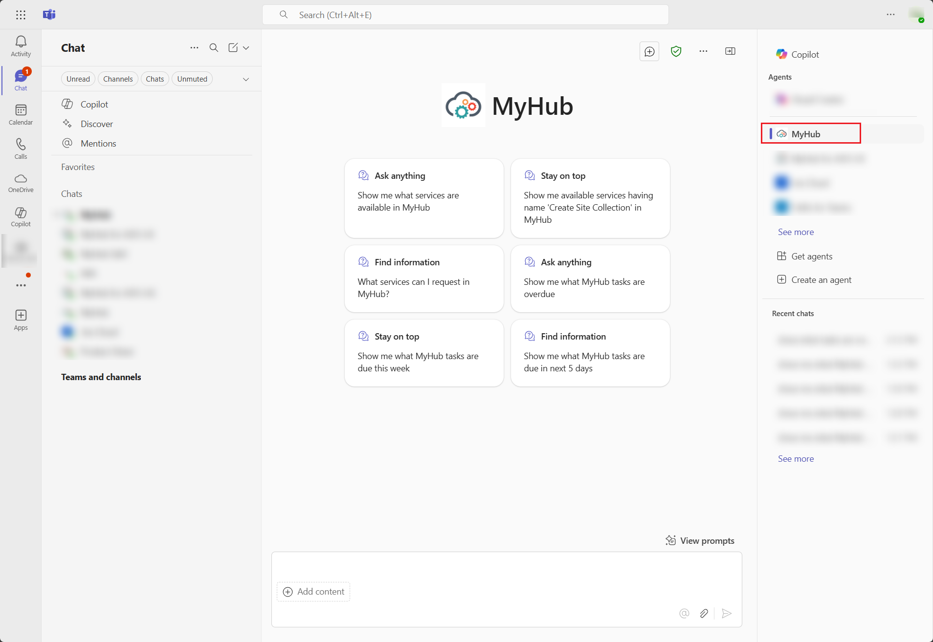This screenshot has width=933, height=642.
Task: Toggle the Unread chat filter
Action: (x=78, y=78)
